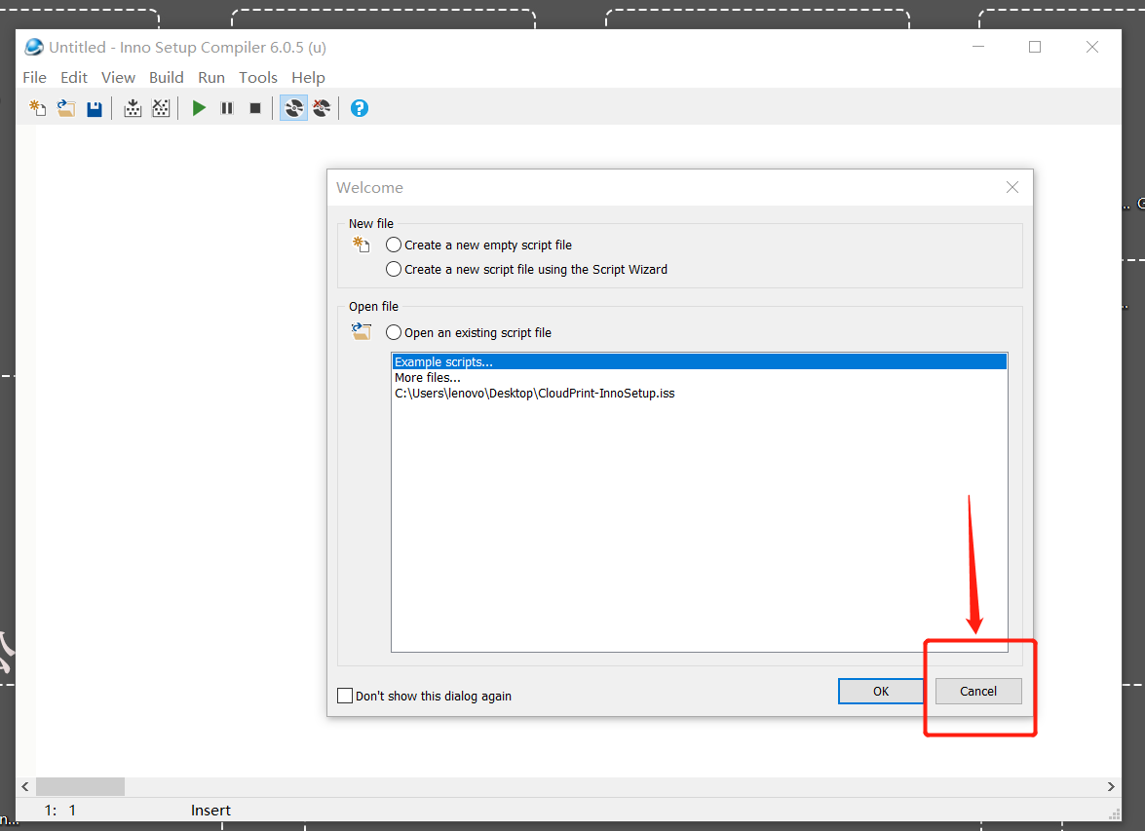Open the Edit menu
This screenshot has width=1145, height=831.
(x=74, y=77)
